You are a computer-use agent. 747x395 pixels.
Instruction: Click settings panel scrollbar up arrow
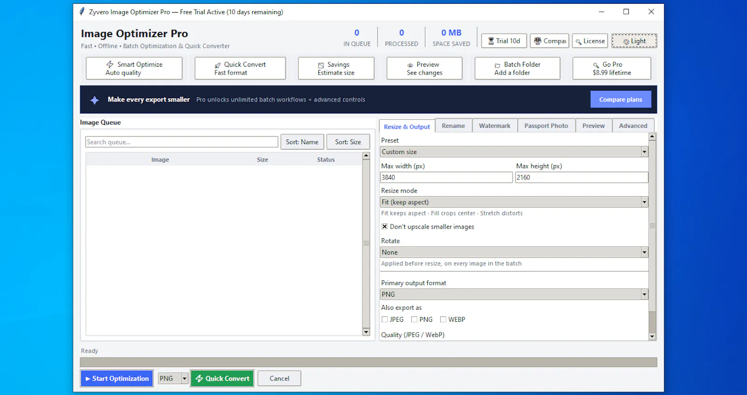click(652, 137)
